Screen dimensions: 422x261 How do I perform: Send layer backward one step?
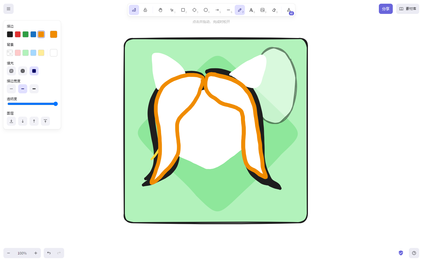tap(23, 121)
